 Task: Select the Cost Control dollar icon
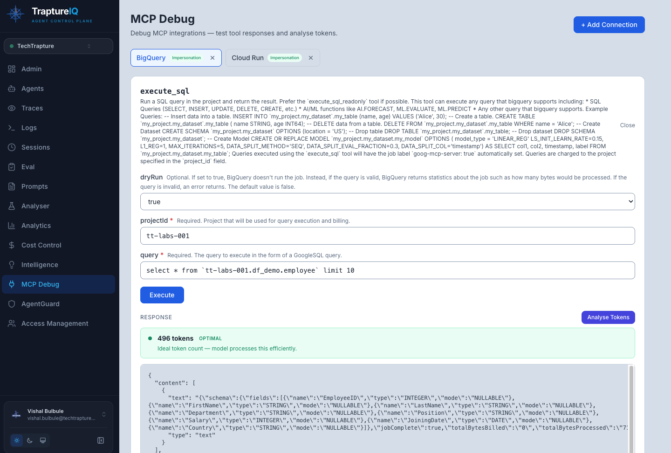click(12, 245)
